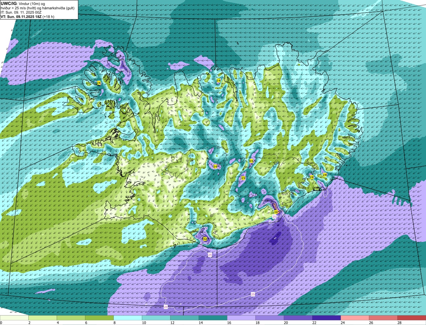Click the legend scale value 0
426x325 pixels.
click(x=1, y=322)
